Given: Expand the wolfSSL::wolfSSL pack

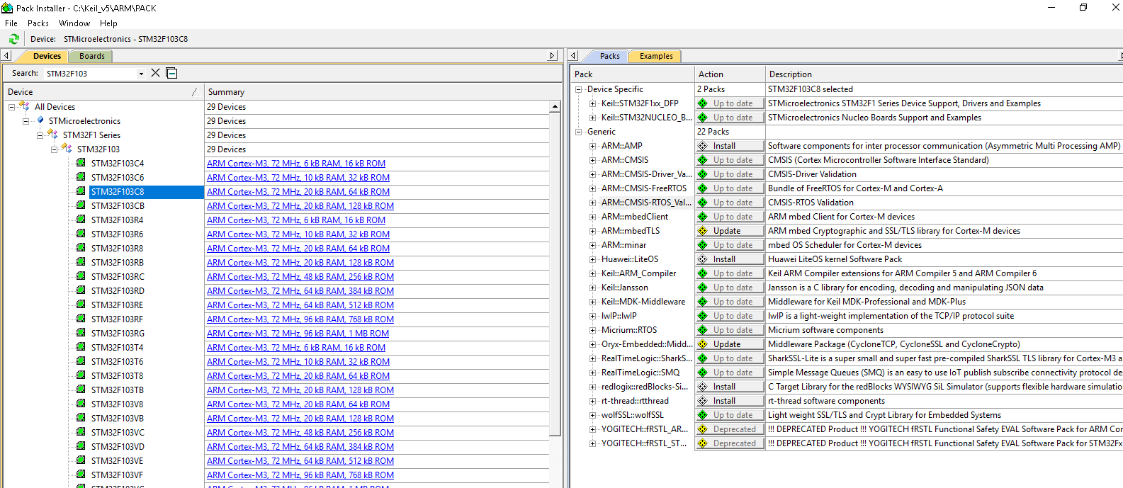Looking at the screenshot, I should (593, 415).
